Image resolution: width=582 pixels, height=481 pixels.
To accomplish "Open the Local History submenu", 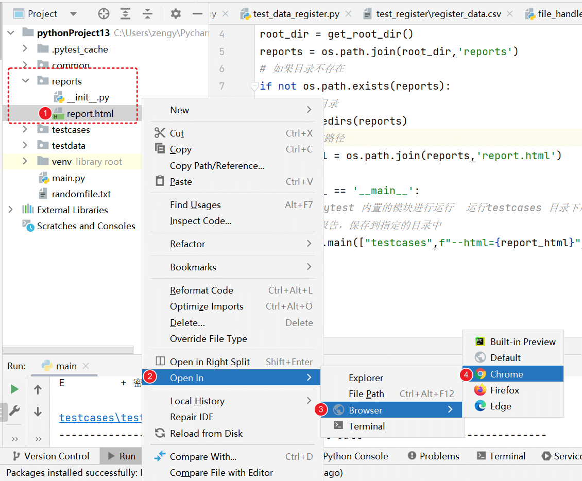I will coord(233,401).
